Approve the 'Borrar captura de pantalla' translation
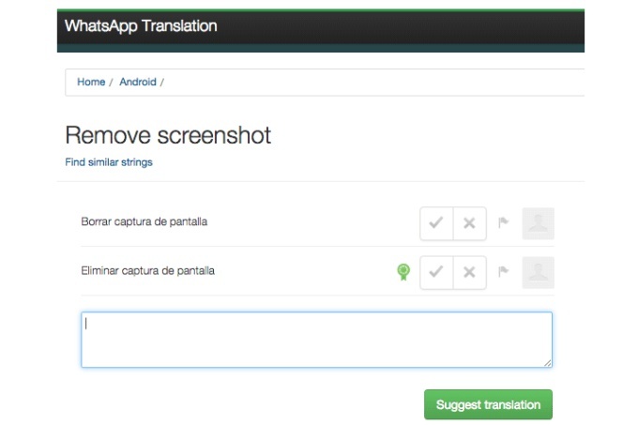623x425 pixels. click(x=436, y=223)
